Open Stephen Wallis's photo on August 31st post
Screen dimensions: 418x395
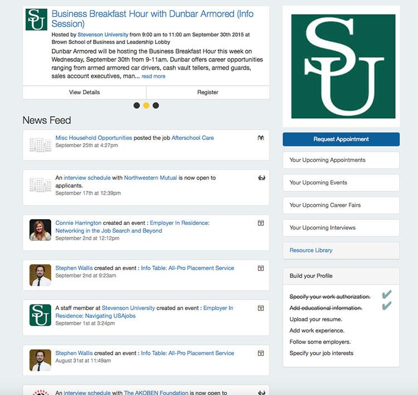coord(40,360)
